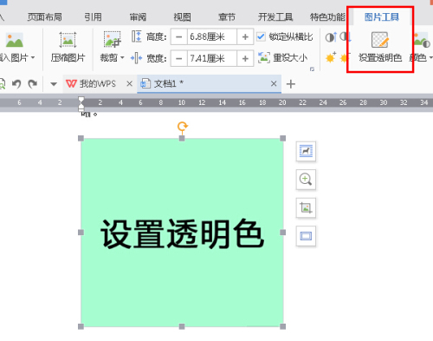
Task: Click the undo arrow icon
Action: [16, 84]
